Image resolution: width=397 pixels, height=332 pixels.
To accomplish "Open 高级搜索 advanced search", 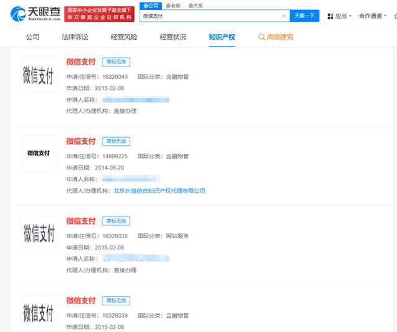I will tap(275, 37).
